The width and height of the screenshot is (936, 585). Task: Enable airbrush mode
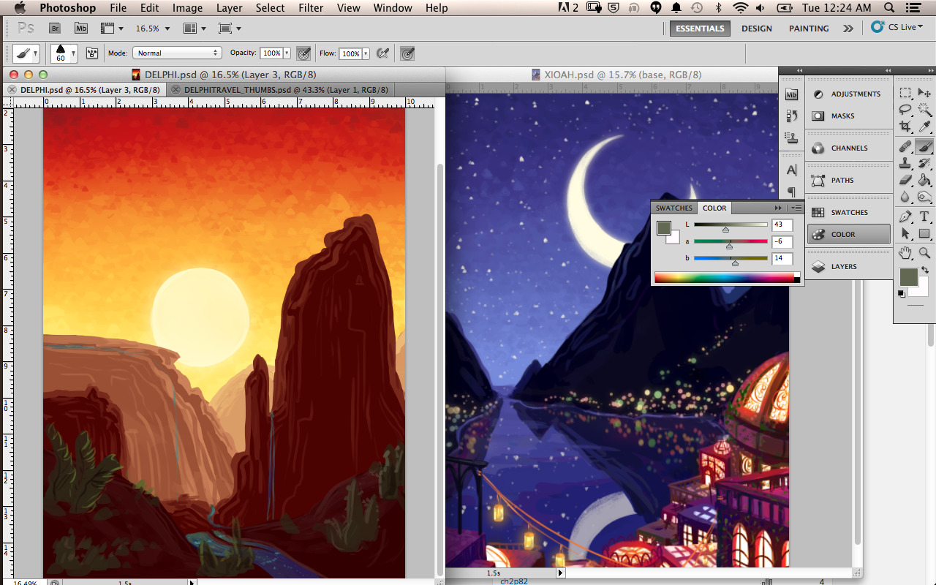pos(382,53)
